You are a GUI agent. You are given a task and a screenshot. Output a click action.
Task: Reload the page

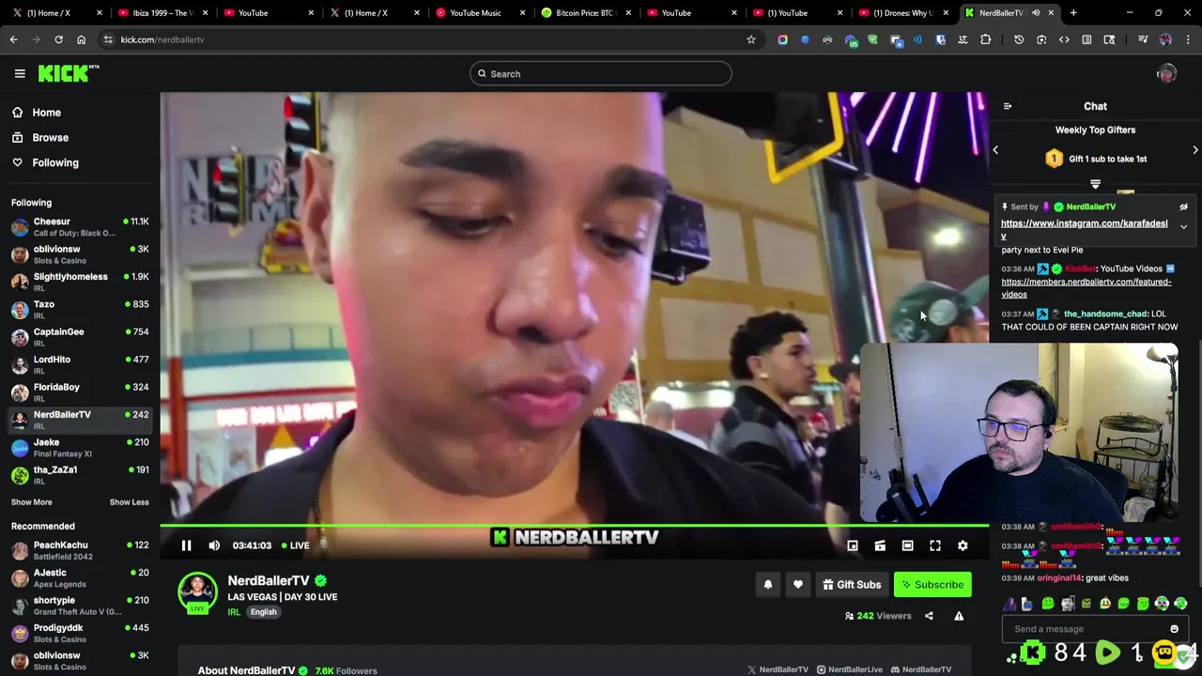[58, 39]
